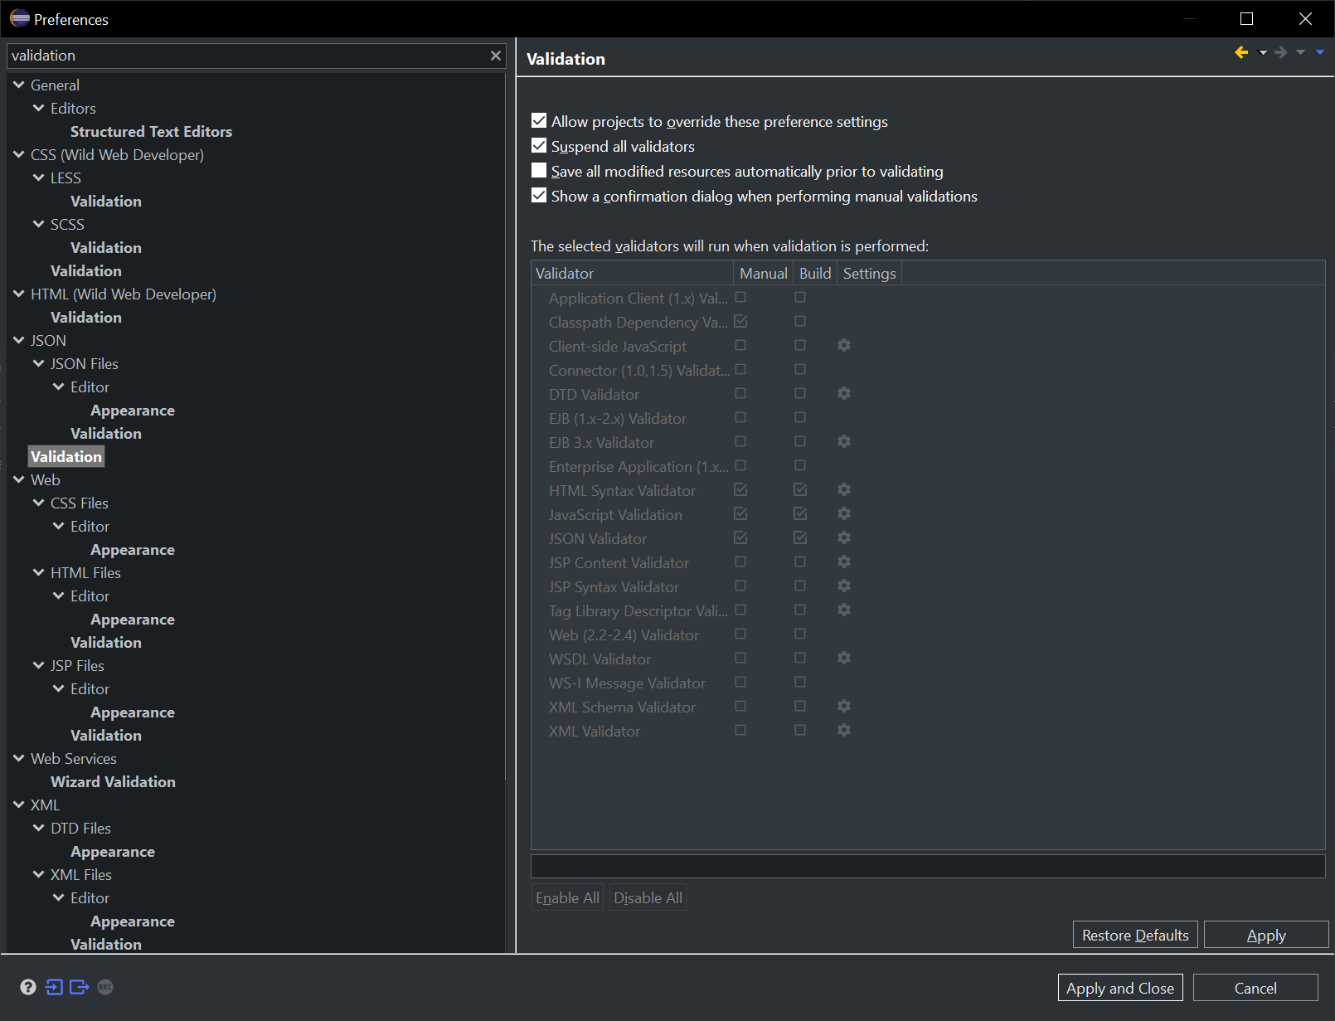Click Apply and Close

point(1120,987)
